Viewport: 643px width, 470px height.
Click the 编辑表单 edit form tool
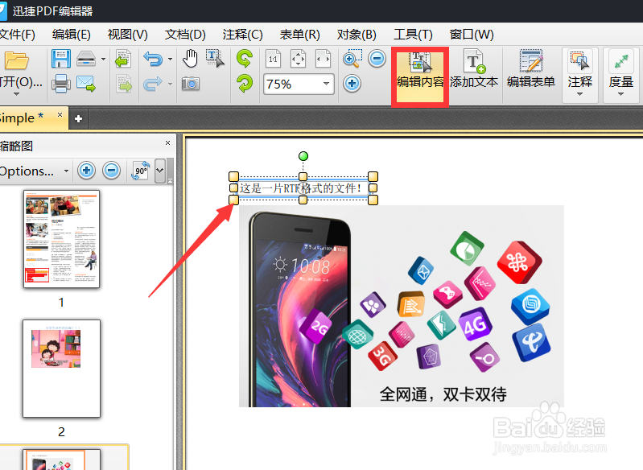pyautogui.click(x=530, y=69)
